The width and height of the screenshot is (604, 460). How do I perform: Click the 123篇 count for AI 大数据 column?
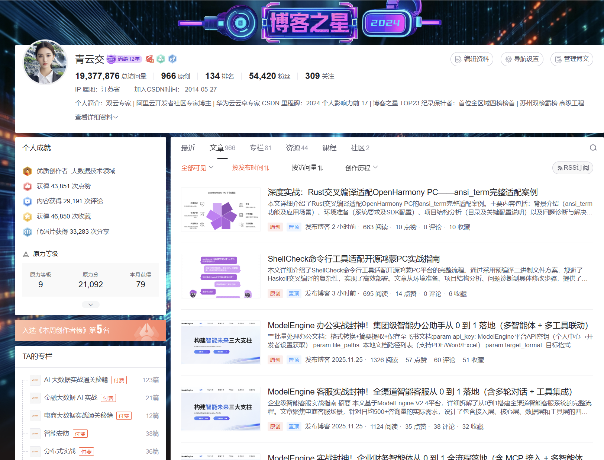tap(151, 380)
